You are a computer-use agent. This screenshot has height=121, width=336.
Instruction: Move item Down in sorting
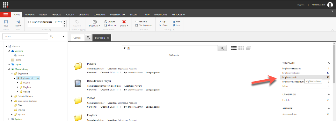[164, 25]
